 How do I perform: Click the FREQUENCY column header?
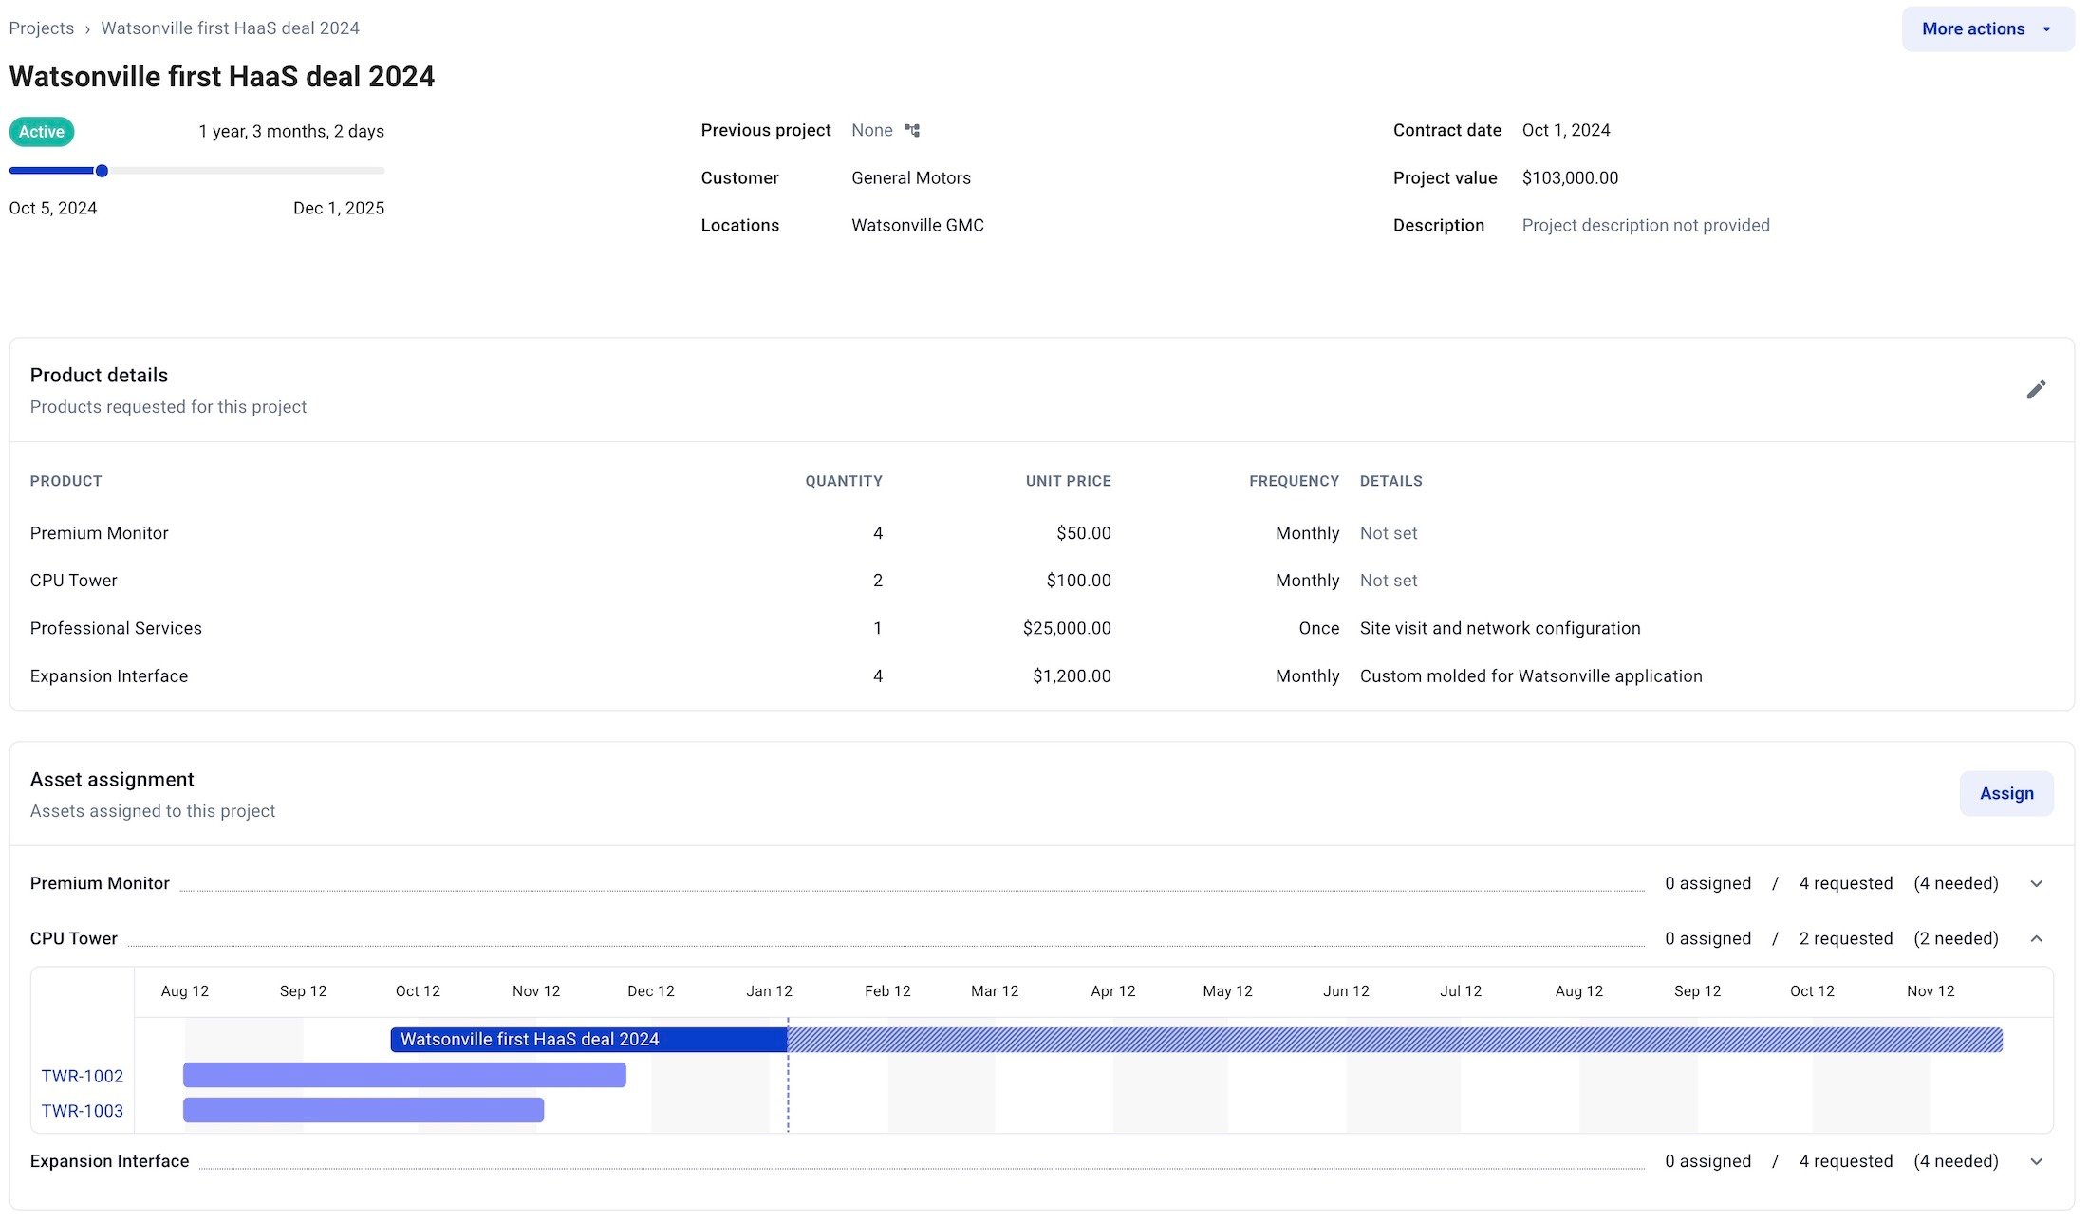1294,481
